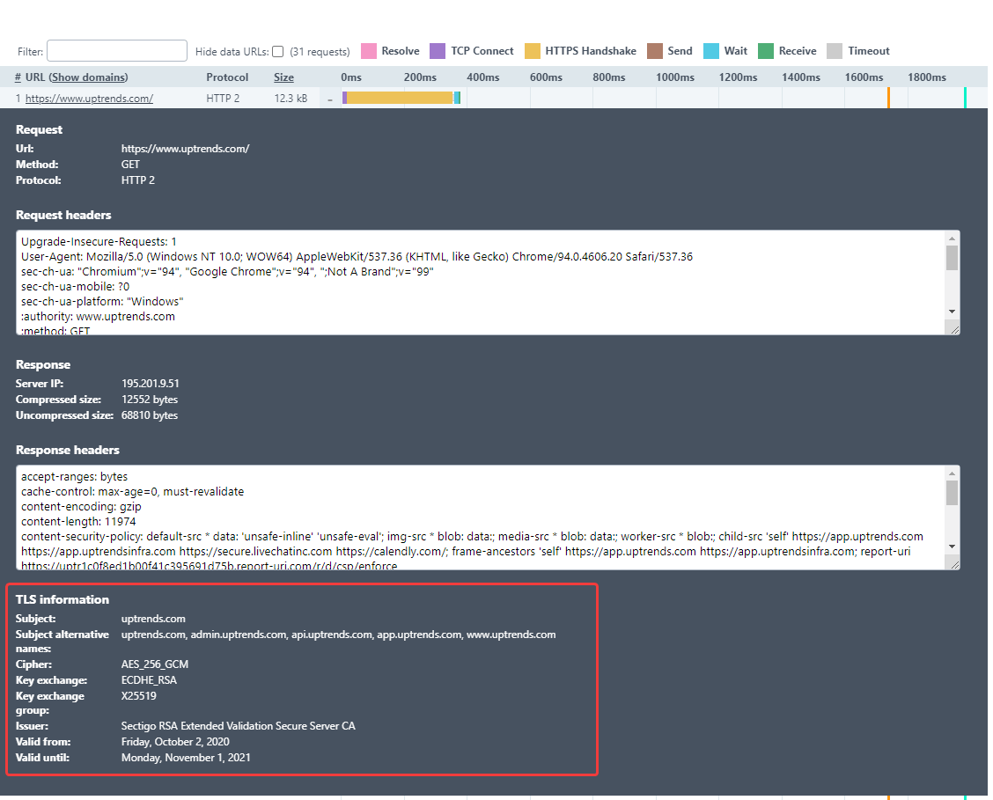Click the orange timeline marker line
The height and width of the screenshot is (800, 993).
pyautogui.click(x=888, y=98)
